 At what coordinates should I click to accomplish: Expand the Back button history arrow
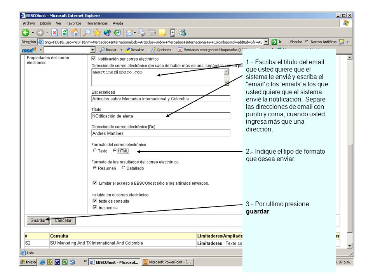click(33, 33)
